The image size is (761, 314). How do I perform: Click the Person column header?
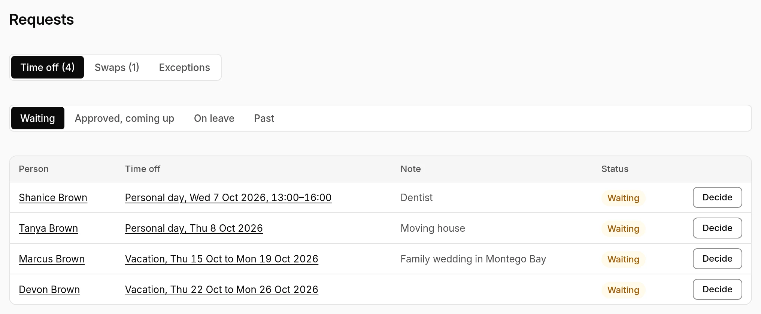coord(34,169)
